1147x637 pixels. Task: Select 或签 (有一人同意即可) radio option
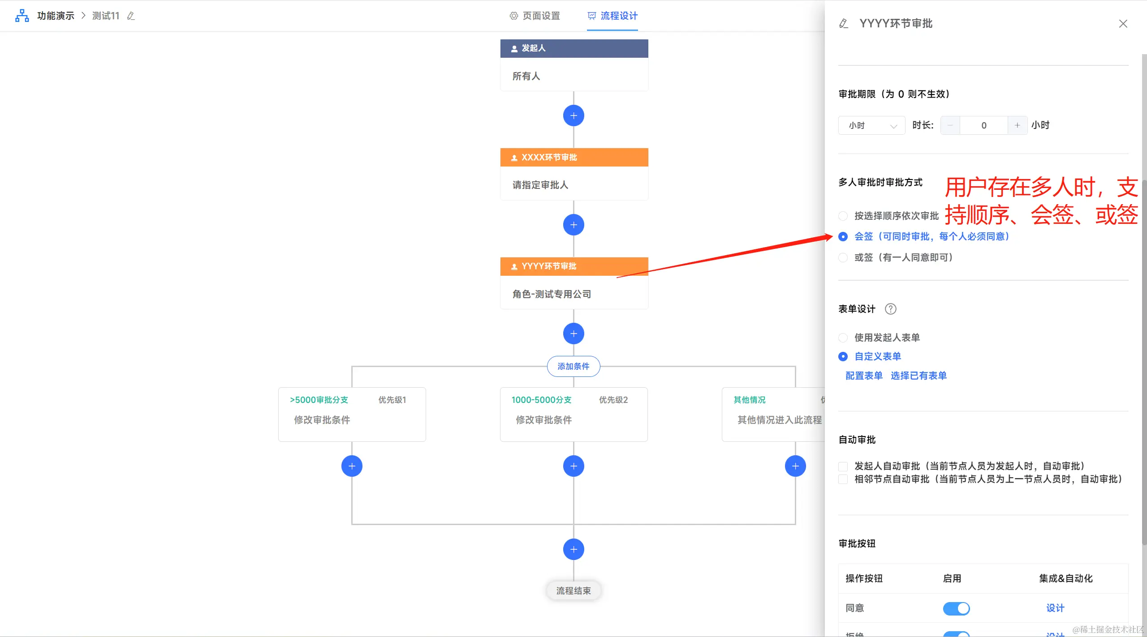click(843, 257)
